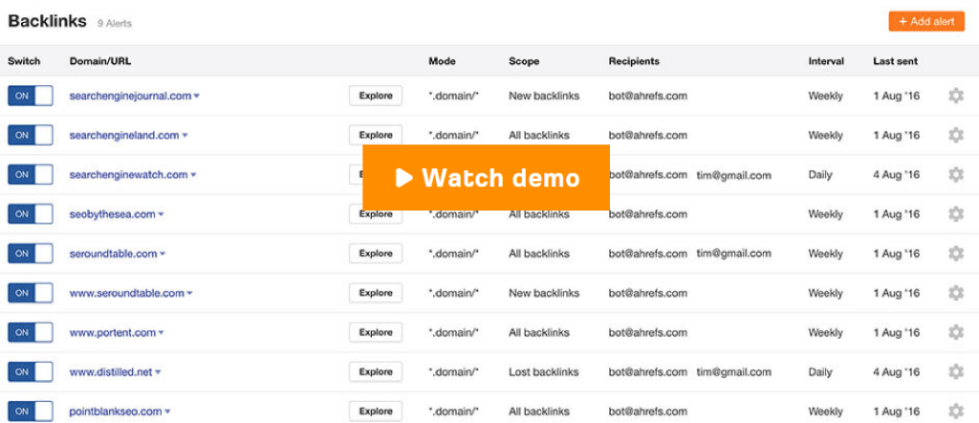Open settings gear for www.portent.com alert
Viewport: 979px width, 423px height.
[956, 332]
